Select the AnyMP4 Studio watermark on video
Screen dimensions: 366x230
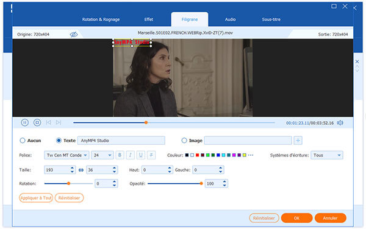(132, 43)
